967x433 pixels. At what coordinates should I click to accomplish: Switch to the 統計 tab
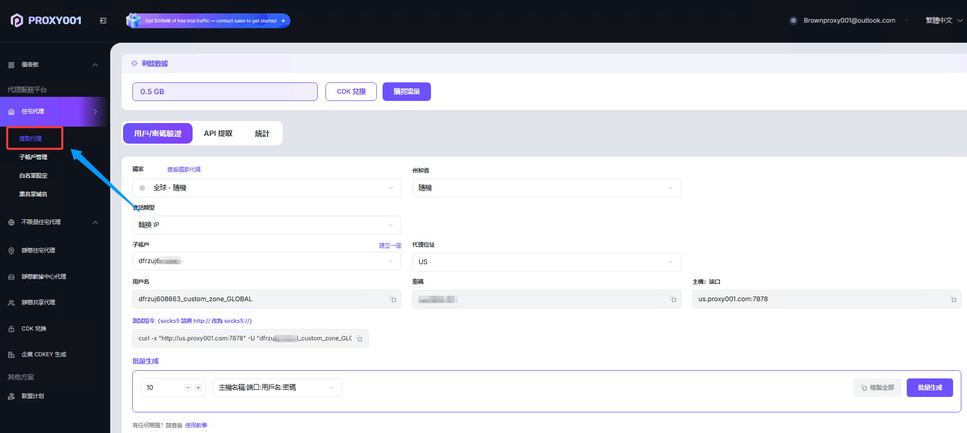262,133
